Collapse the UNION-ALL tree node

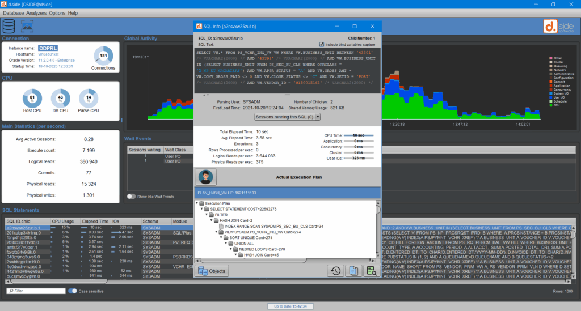pos(226,244)
